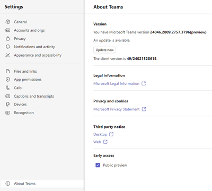Click the Privacy lock icon
212x191 pixels.
pos(7,38)
